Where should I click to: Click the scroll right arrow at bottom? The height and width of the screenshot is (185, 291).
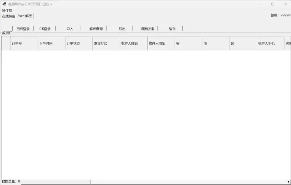click(x=288, y=181)
